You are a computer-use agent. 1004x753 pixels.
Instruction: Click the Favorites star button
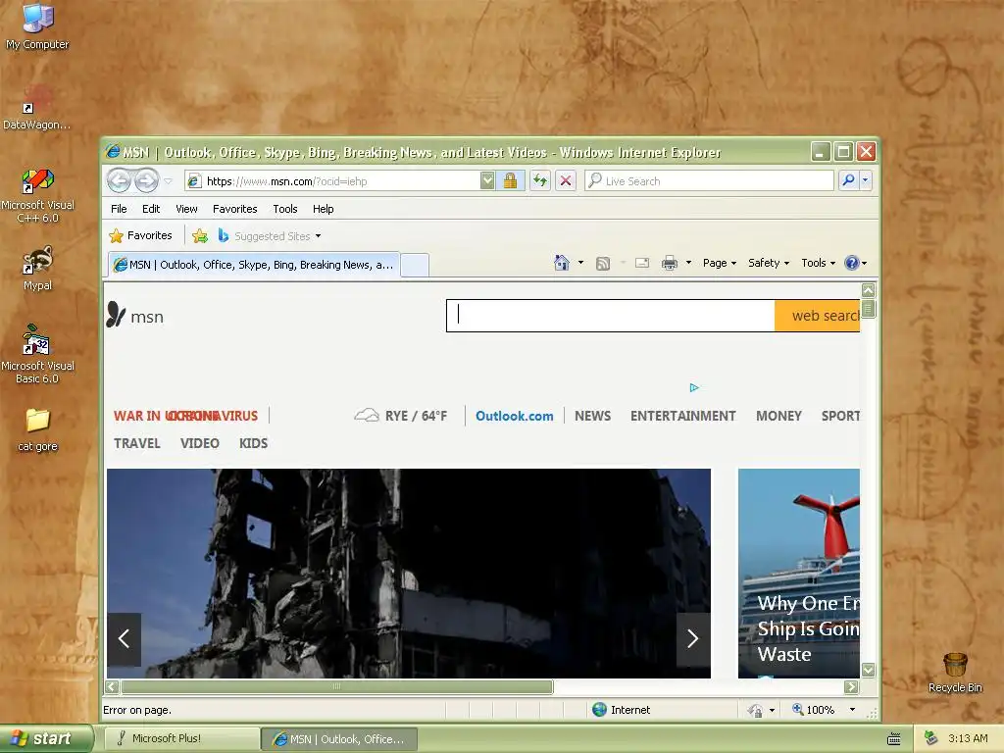click(141, 235)
